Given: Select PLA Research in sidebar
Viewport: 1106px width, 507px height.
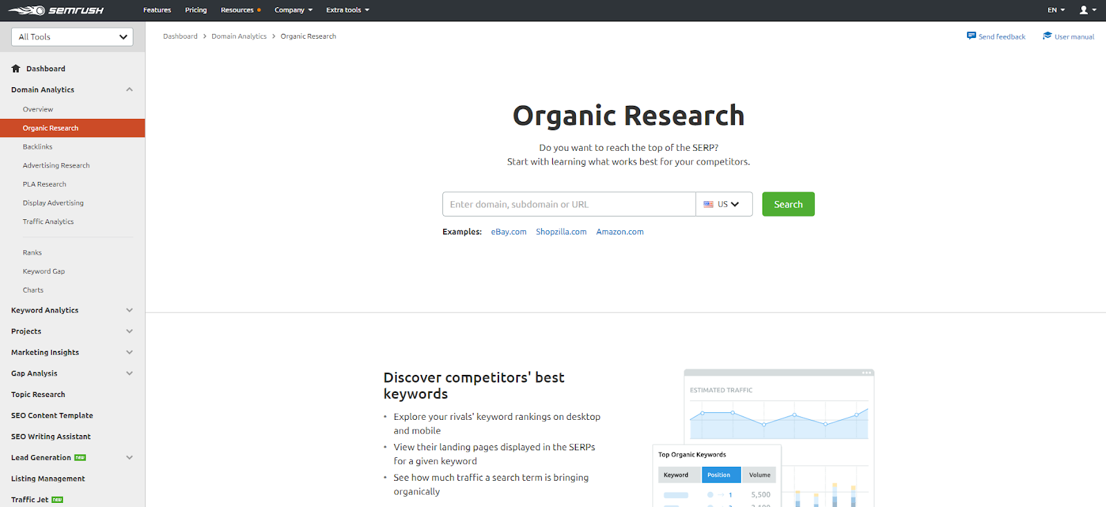Looking at the screenshot, I should [44, 184].
